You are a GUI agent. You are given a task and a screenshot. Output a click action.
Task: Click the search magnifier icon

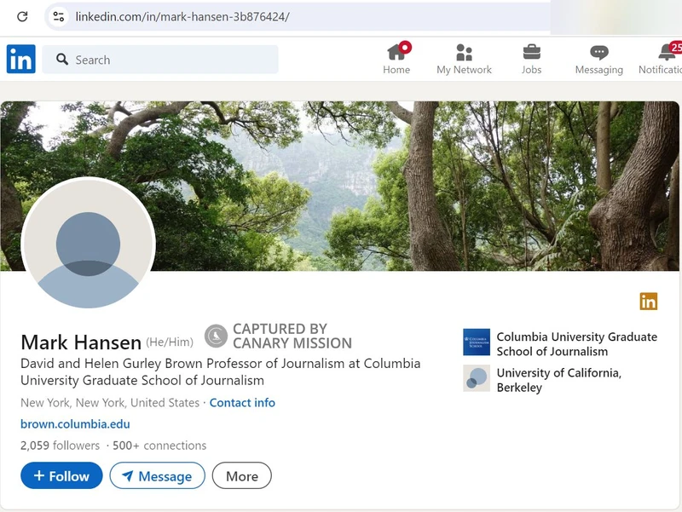tap(62, 59)
